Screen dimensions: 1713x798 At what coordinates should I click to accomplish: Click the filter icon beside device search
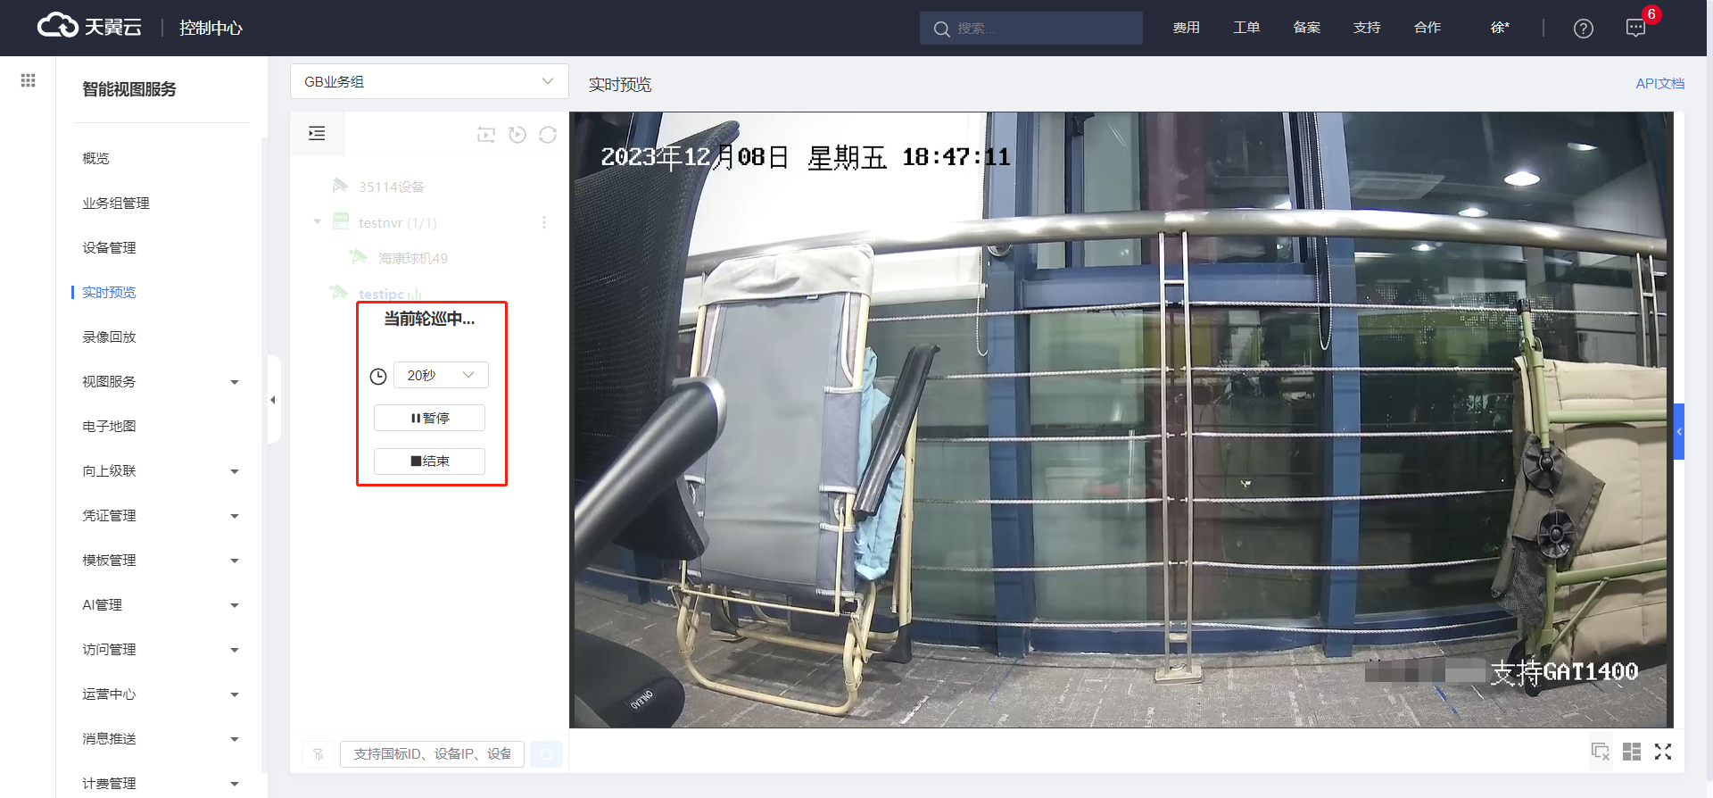click(x=318, y=754)
